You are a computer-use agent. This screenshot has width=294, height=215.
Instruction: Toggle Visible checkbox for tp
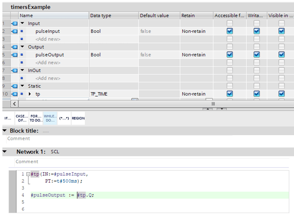tap(282, 94)
